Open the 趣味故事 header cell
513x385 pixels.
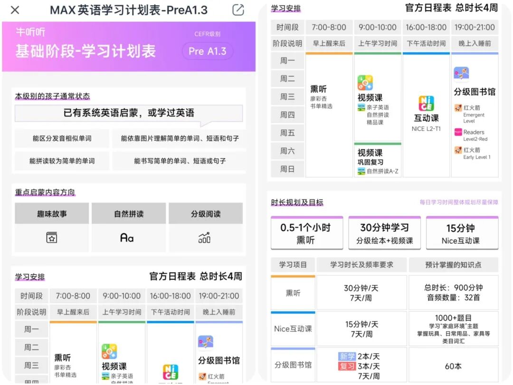(52, 213)
